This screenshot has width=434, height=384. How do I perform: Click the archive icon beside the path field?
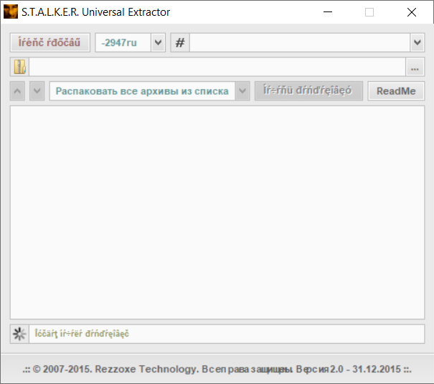[x=19, y=67]
